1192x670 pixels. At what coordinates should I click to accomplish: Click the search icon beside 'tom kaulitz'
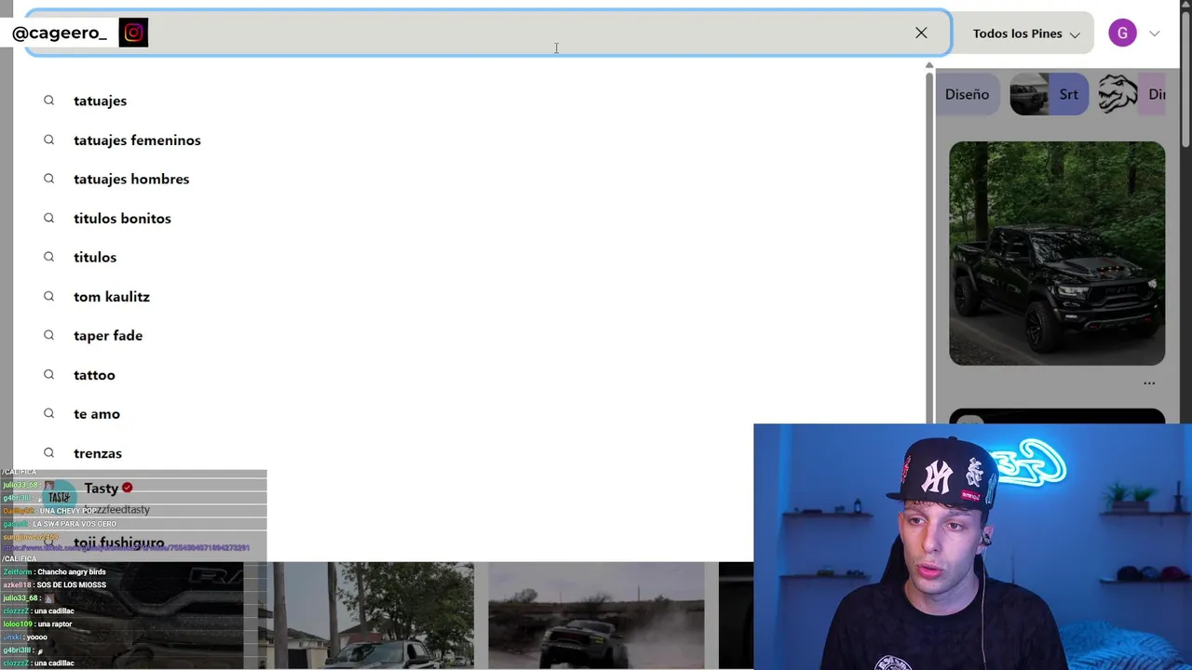point(48,296)
